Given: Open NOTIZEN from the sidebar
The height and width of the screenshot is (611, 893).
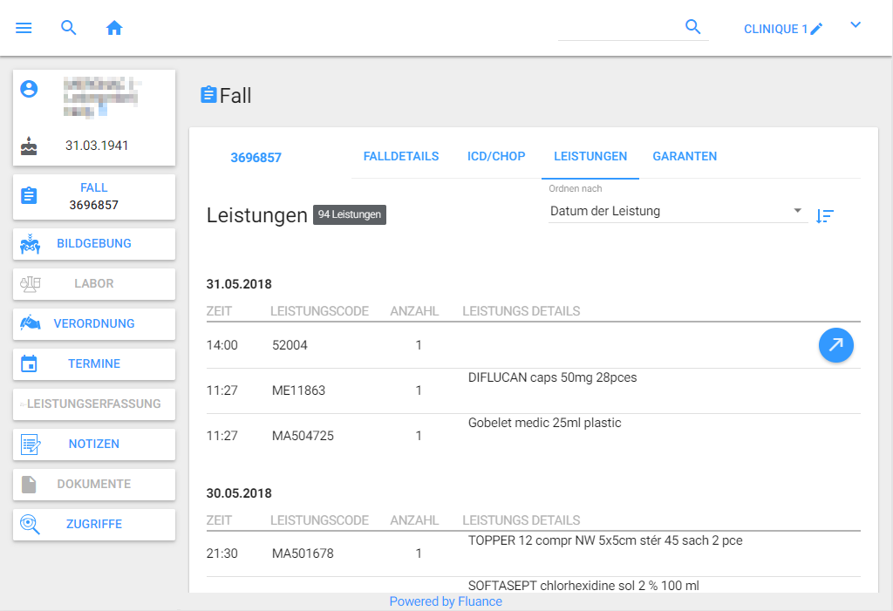Looking at the screenshot, I should (x=94, y=445).
